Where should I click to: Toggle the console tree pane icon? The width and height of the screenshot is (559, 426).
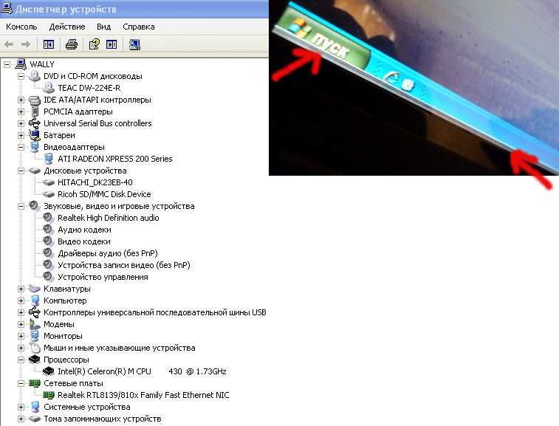[49, 44]
